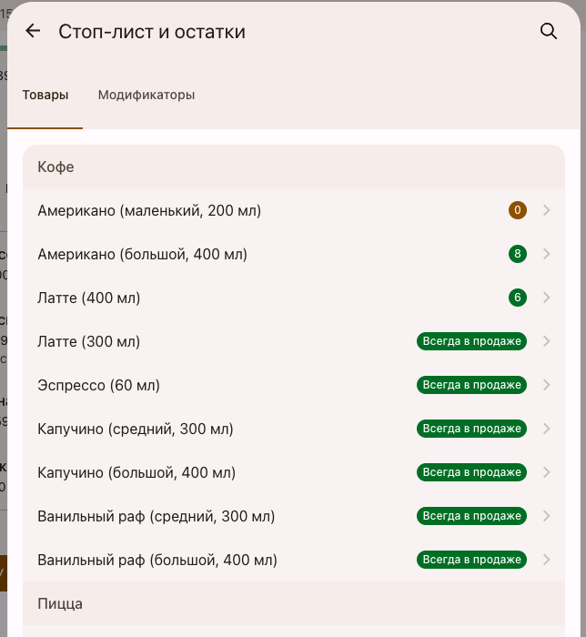Open Латте (300 мл) item
The image size is (586, 637).
click(x=294, y=341)
